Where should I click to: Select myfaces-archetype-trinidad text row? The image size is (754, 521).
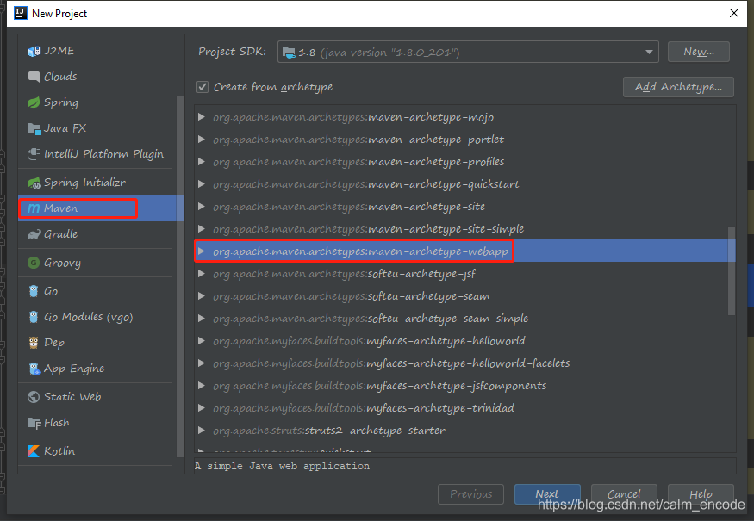click(x=364, y=407)
